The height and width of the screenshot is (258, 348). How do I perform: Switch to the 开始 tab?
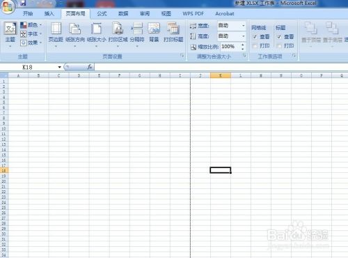pos(28,14)
